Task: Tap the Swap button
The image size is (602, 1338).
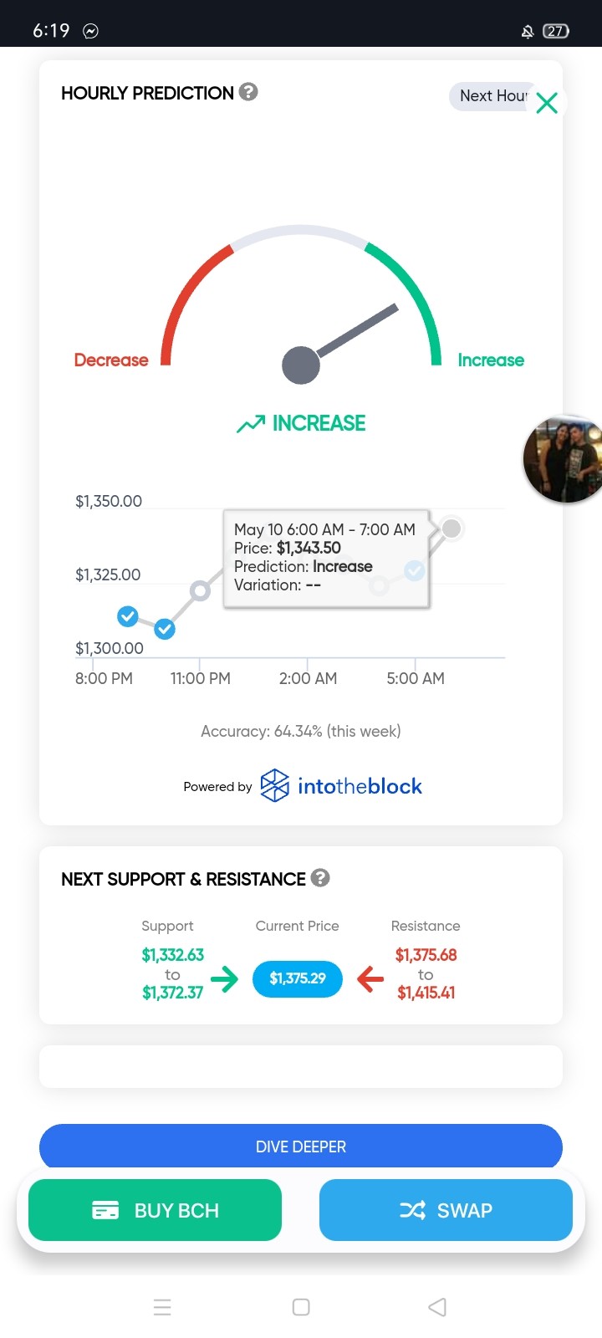Action: click(446, 1210)
